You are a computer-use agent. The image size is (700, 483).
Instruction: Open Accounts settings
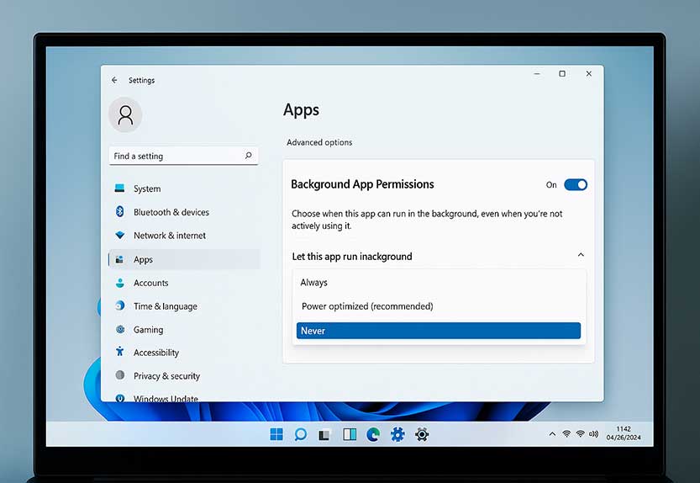(184, 283)
